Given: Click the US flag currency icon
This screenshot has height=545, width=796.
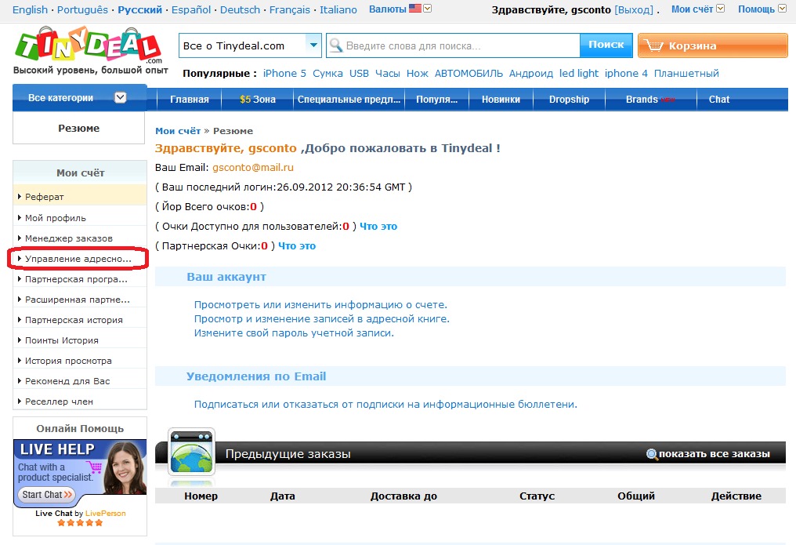Looking at the screenshot, I should pos(415,9).
